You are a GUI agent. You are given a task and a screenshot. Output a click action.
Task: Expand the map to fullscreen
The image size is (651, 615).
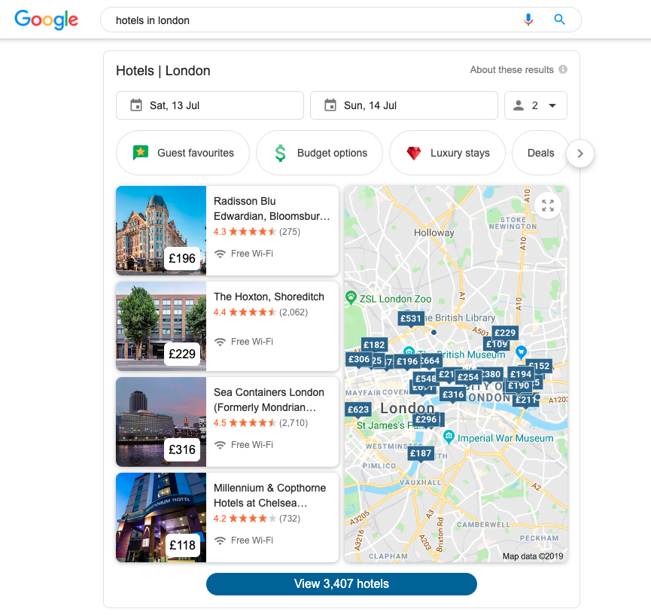pos(548,206)
